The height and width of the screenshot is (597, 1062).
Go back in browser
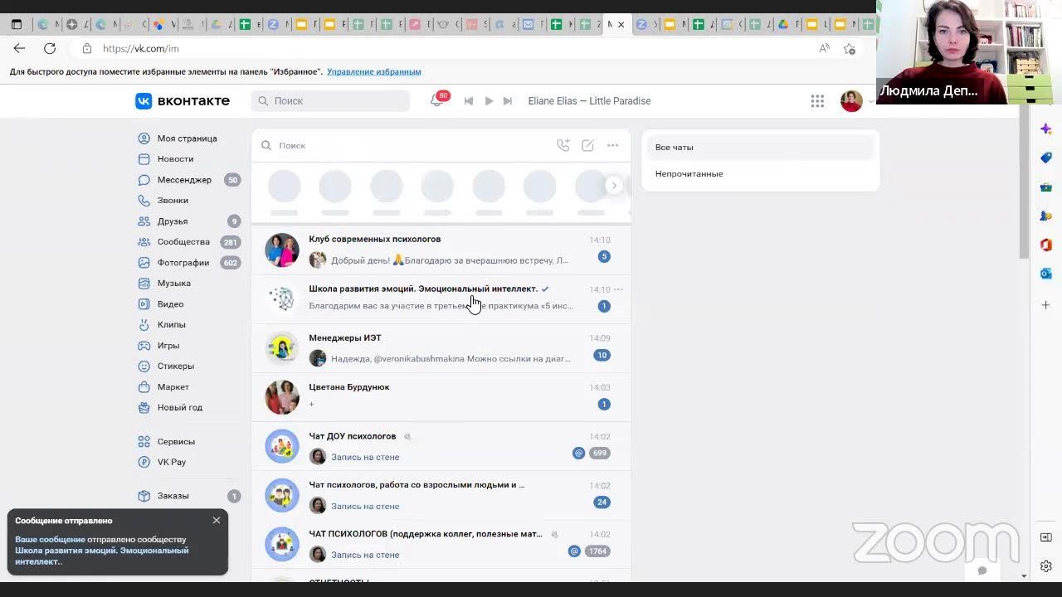pos(19,49)
